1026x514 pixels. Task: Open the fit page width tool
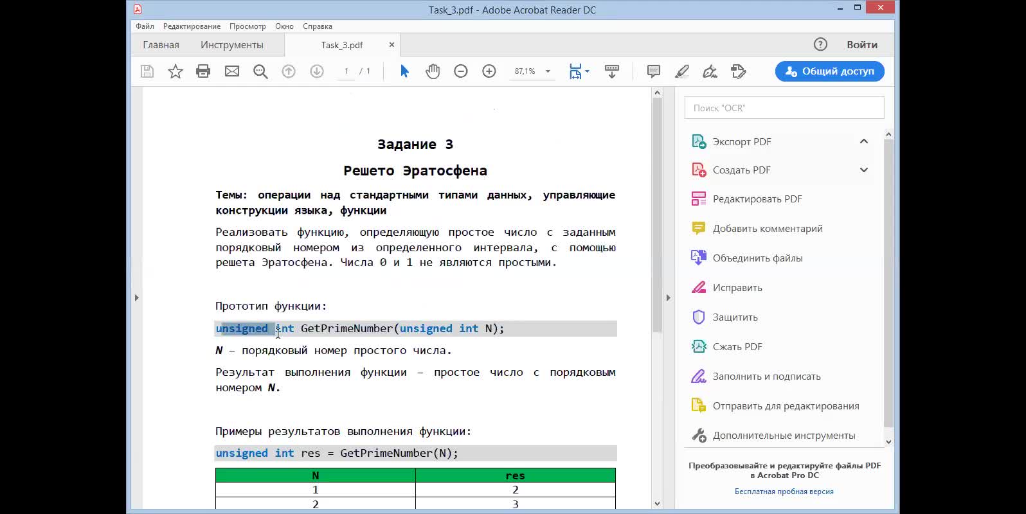point(575,71)
